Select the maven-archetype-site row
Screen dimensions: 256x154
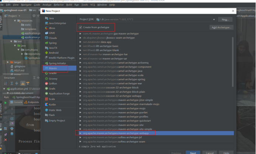click(x=156, y=125)
